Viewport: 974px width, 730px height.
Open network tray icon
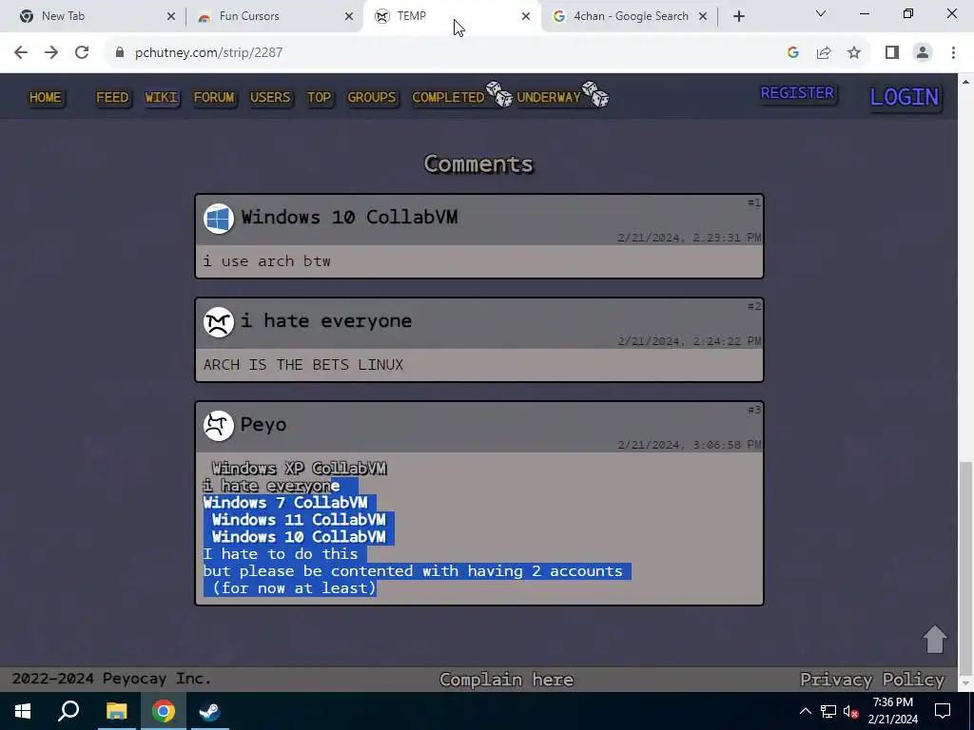(x=828, y=711)
